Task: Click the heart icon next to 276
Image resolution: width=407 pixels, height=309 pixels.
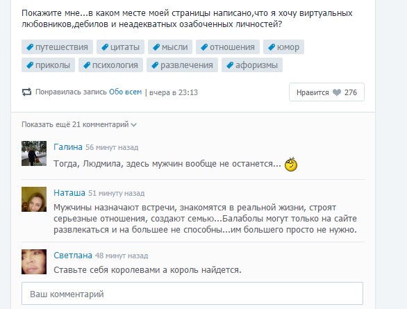Action: pos(337,92)
